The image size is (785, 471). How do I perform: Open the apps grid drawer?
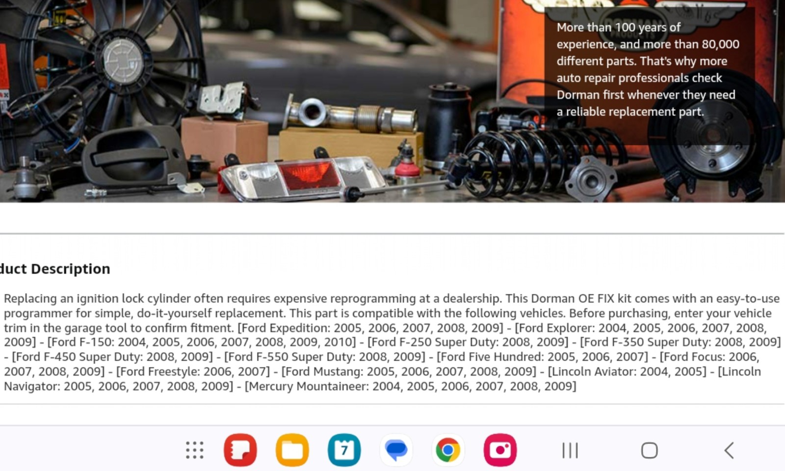click(195, 450)
